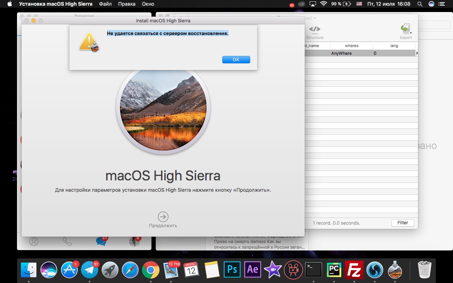
Task: Click the Siri icon in the menu bar
Action: (431, 4)
